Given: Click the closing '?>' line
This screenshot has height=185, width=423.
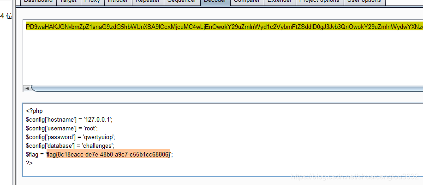Looking at the screenshot, I should [29, 163].
